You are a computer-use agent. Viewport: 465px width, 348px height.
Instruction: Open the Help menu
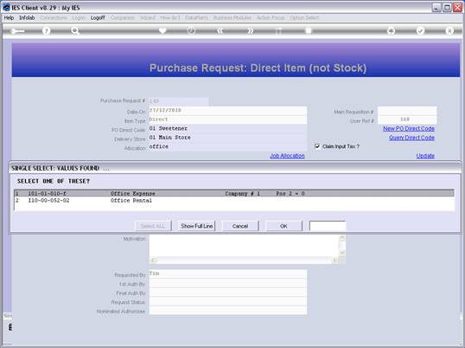[9, 18]
